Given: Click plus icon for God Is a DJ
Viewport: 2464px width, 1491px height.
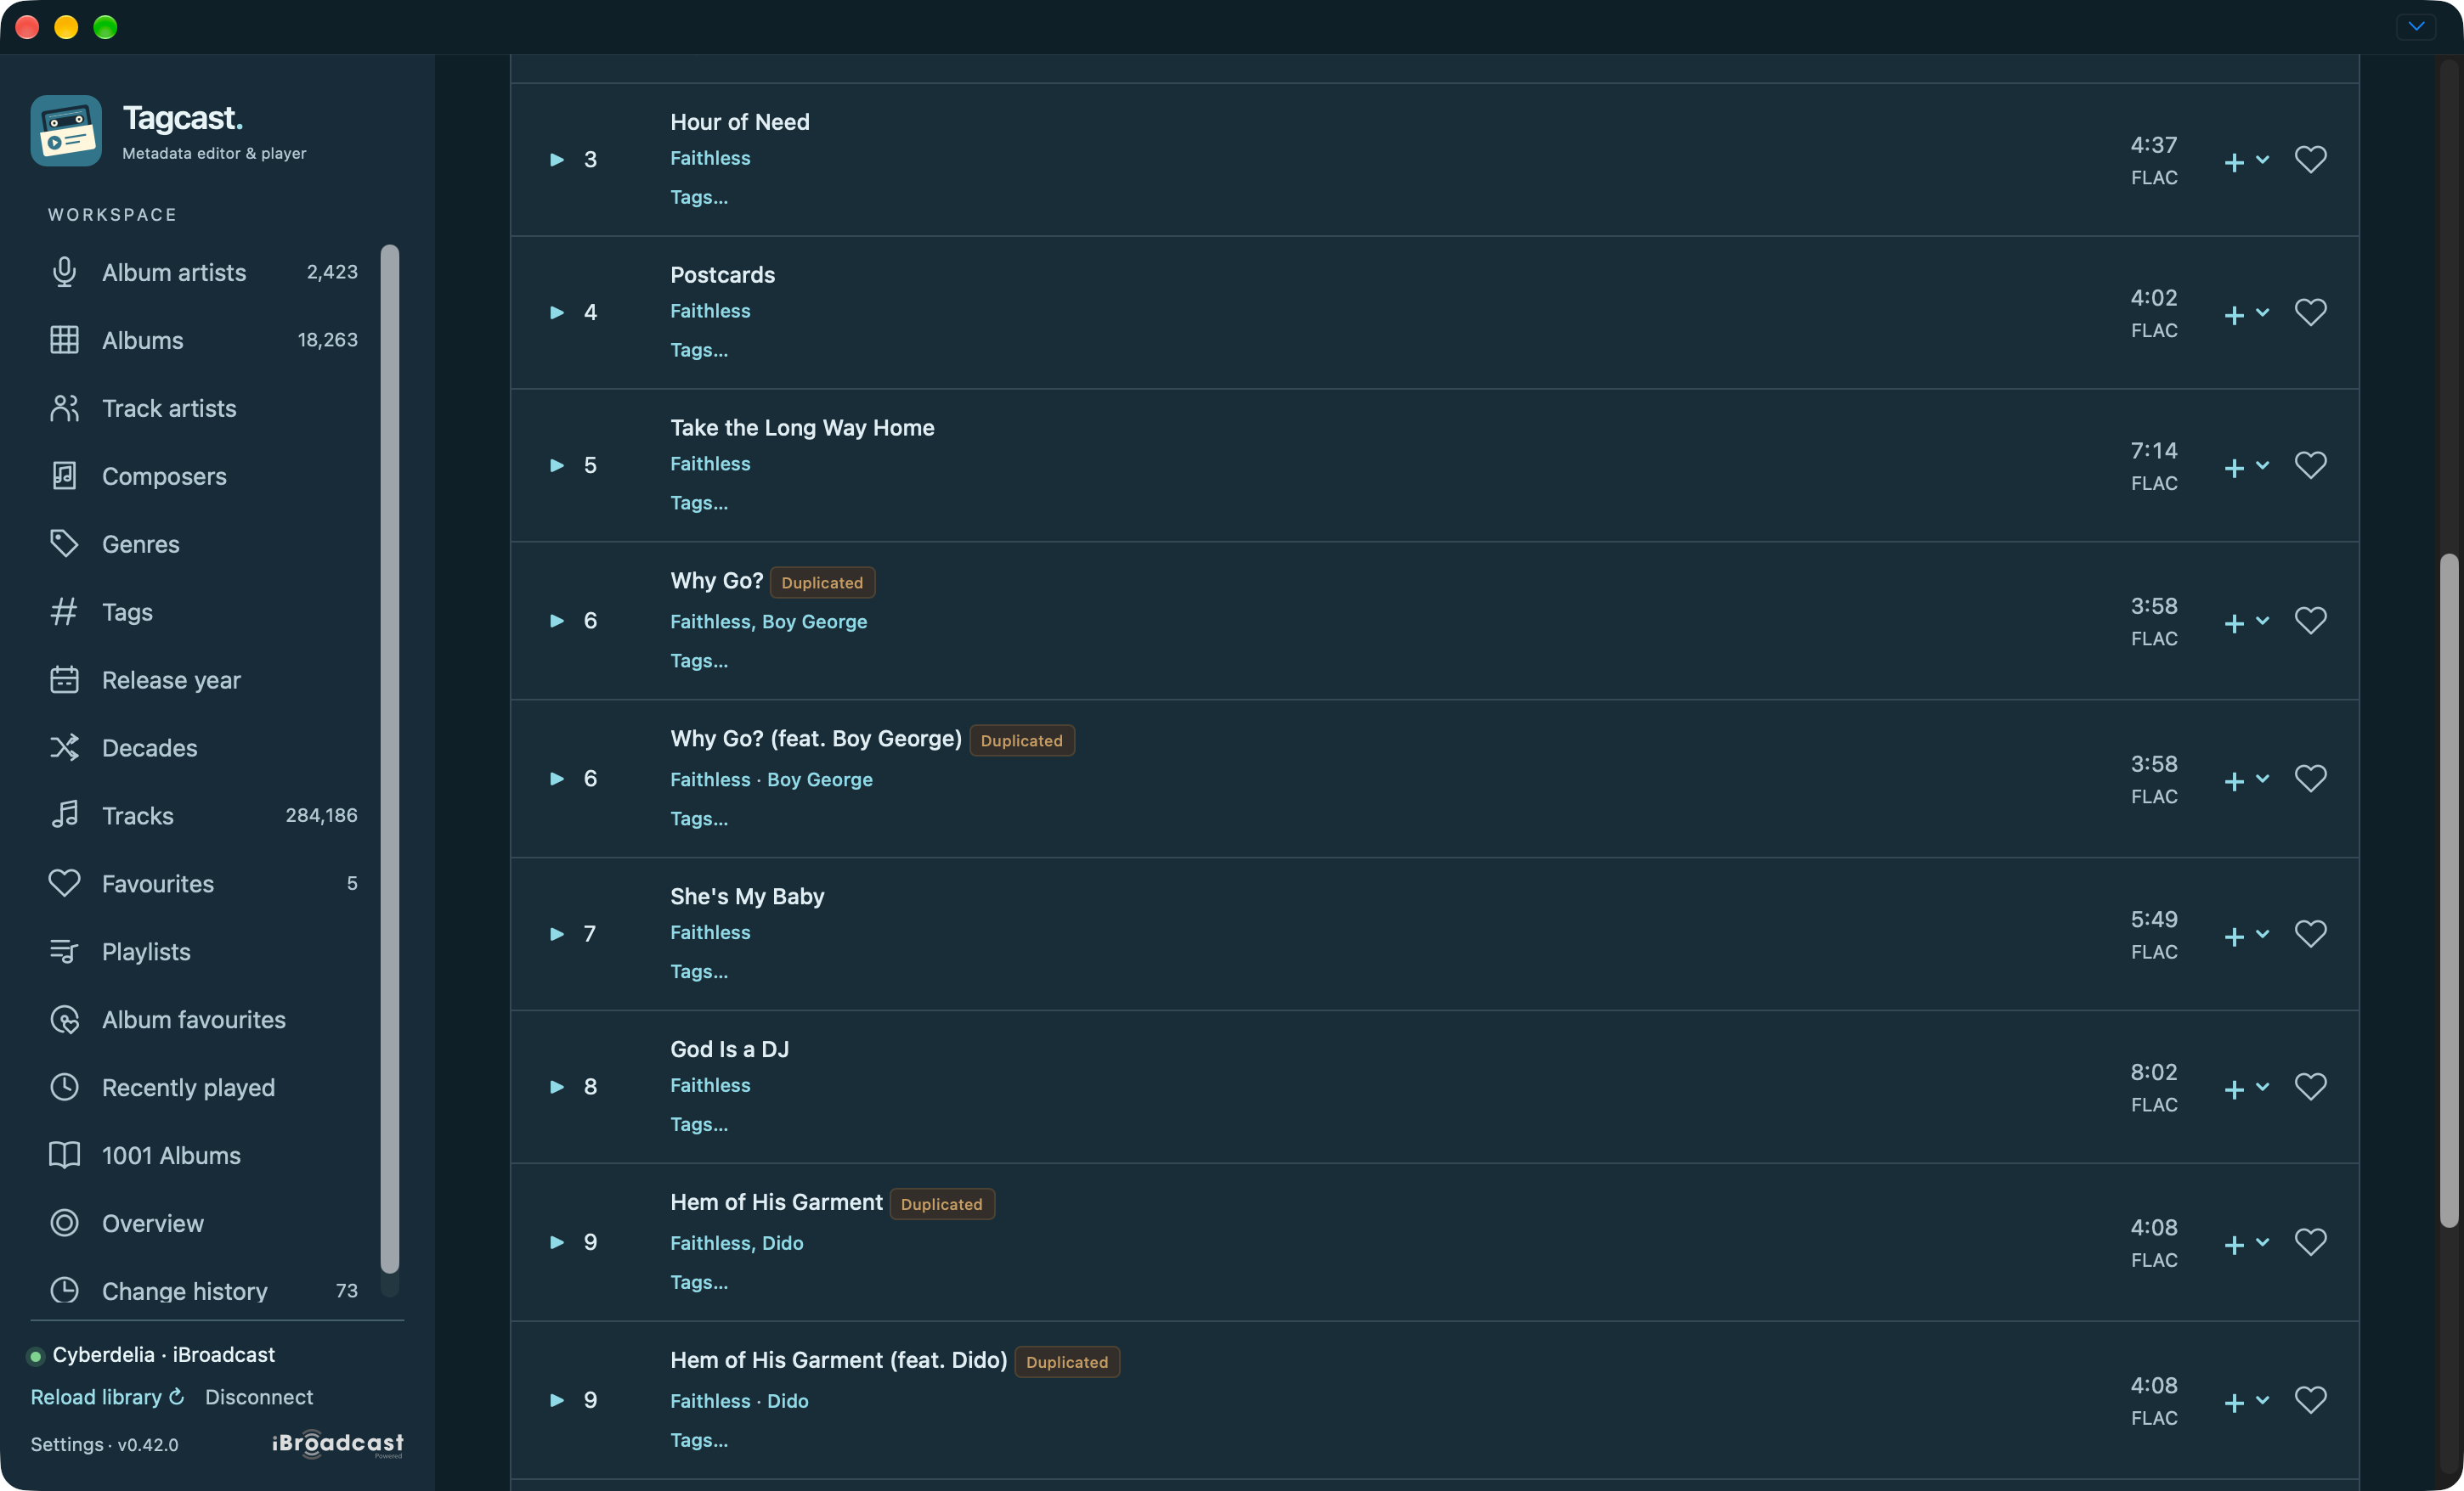Looking at the screenshot, I should click(x=2234, y=1090).
